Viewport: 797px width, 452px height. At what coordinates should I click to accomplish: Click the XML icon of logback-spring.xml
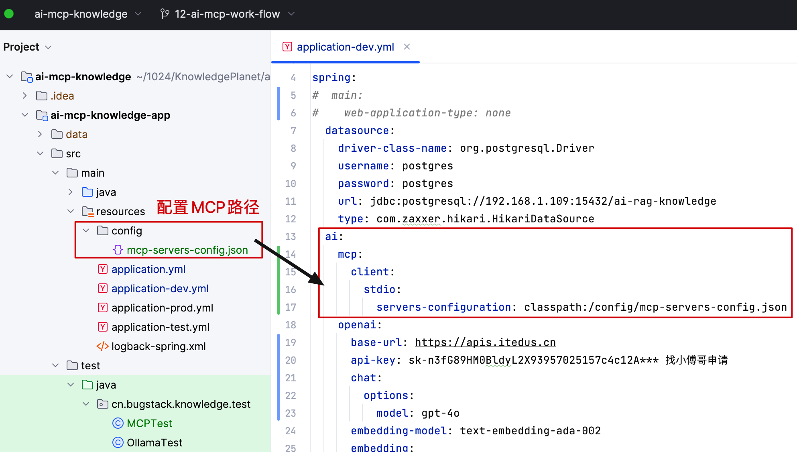[103, 346]
